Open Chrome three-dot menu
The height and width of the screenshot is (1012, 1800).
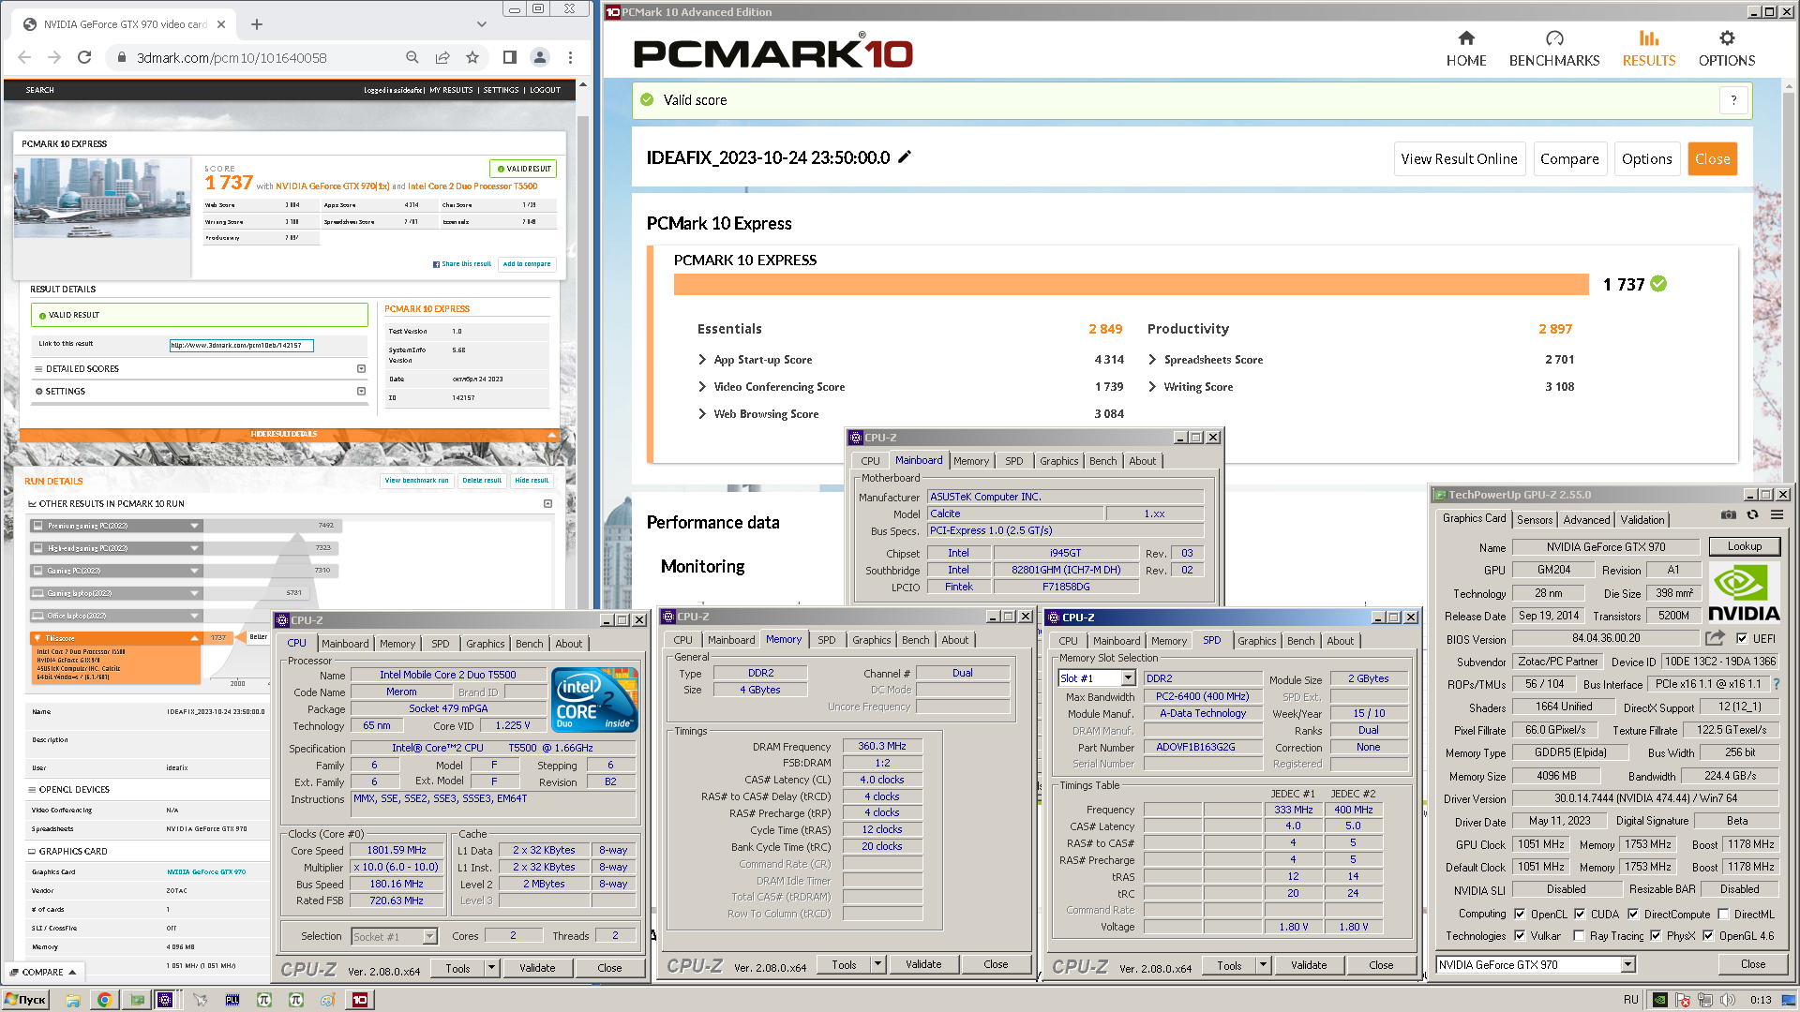point(570,57)
